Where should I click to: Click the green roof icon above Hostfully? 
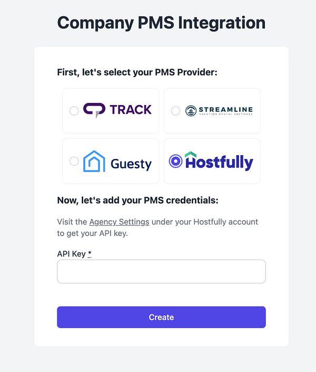coord(190,155)
